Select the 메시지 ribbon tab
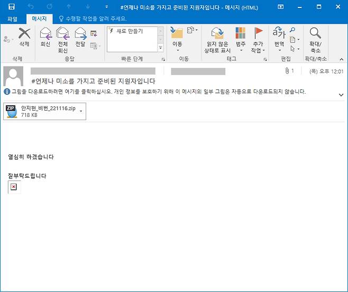 tap(39, 19)
